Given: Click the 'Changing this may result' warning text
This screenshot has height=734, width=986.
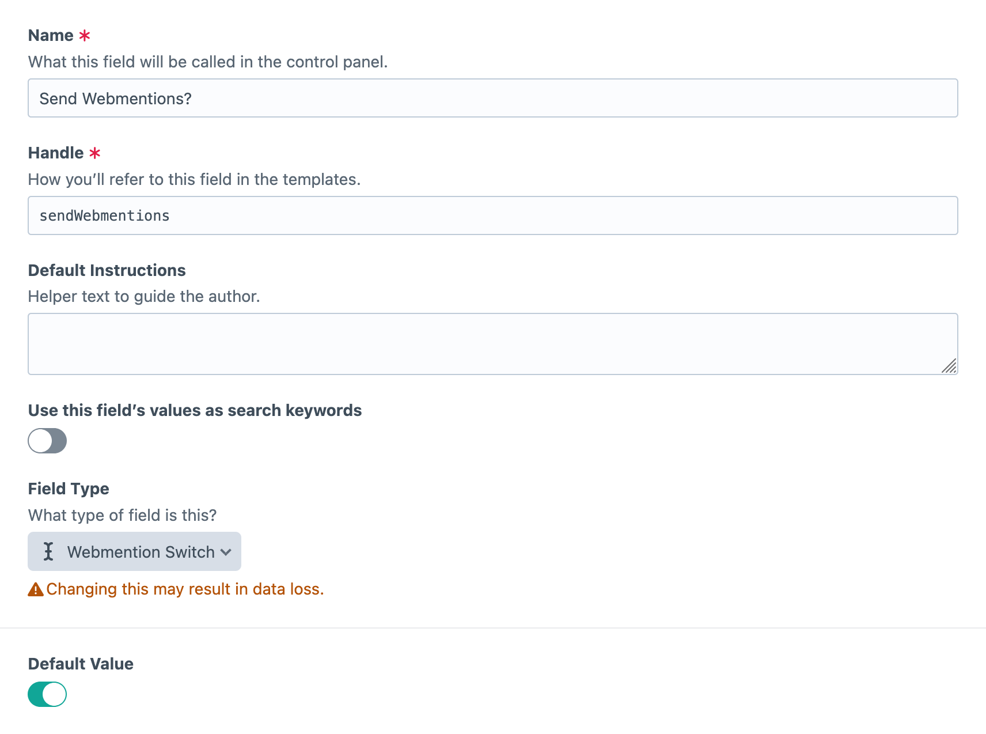Looking at the screenshot, I should [185, 589].
